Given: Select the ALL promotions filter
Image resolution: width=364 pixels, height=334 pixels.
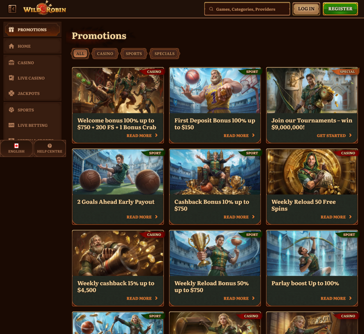Looking at the screenshot, I should [80, 53].
